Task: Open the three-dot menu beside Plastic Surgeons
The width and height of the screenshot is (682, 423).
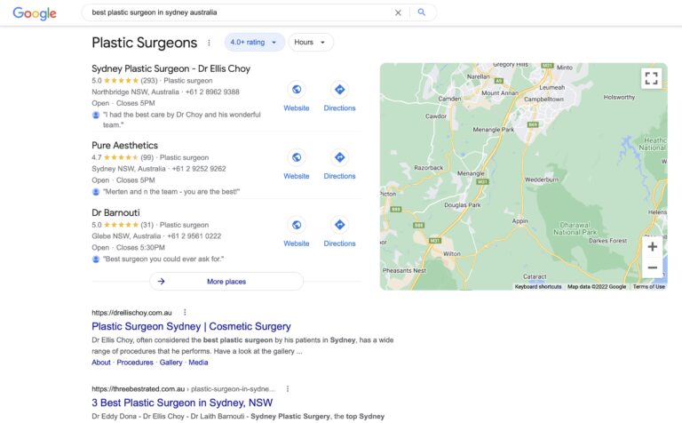Action: click(x=209, y=43)
